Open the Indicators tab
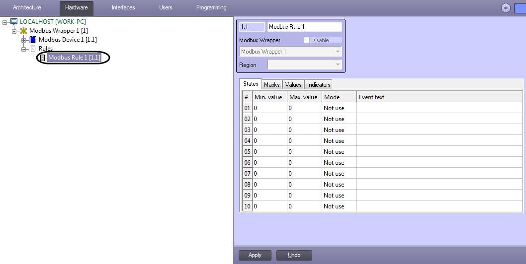 pyautogui.click(x=318, y=85)
